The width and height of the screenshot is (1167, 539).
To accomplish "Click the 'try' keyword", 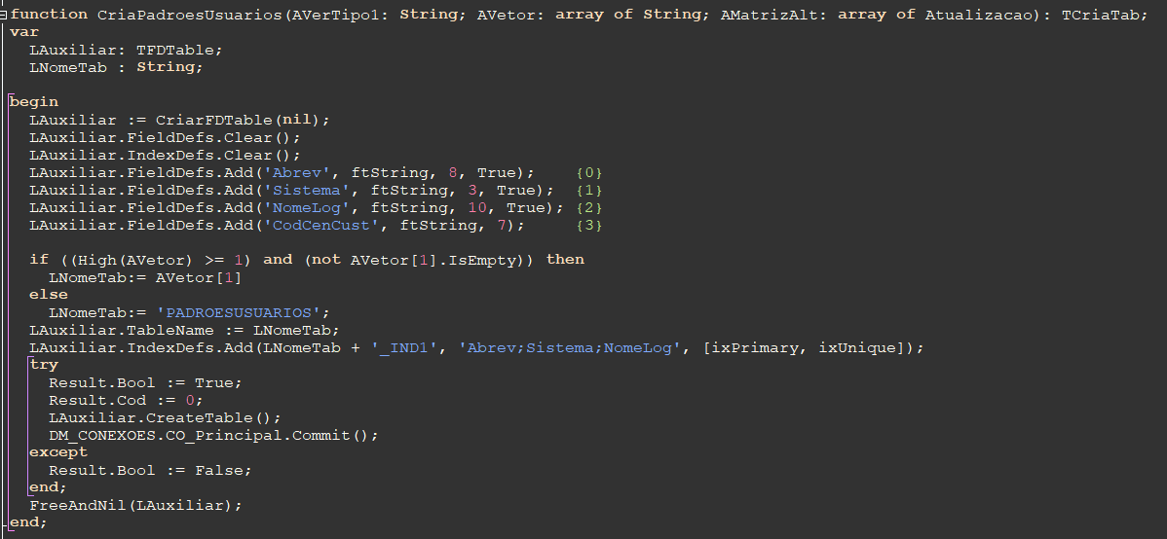I will [x=44, y=365].
